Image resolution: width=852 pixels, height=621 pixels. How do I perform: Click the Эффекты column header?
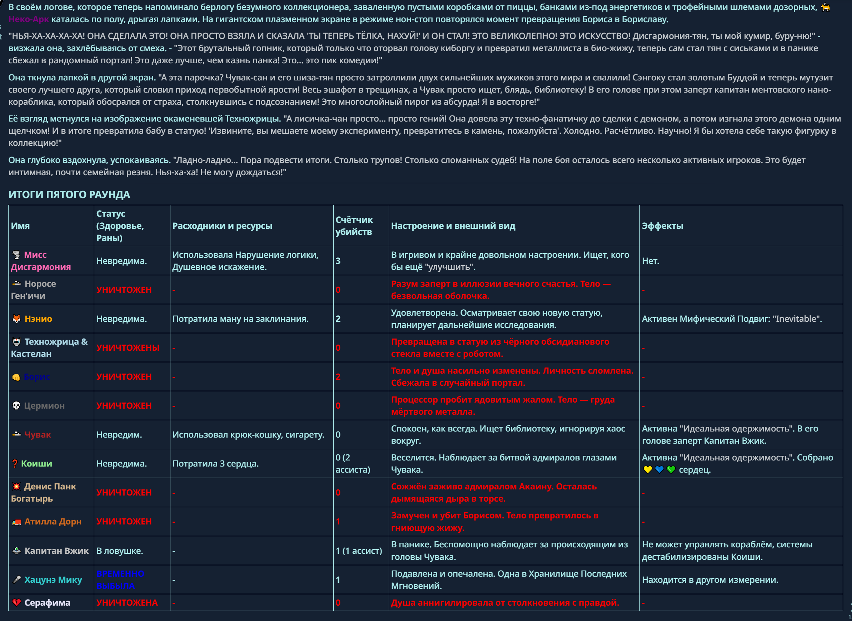click(x=662, y=226)
